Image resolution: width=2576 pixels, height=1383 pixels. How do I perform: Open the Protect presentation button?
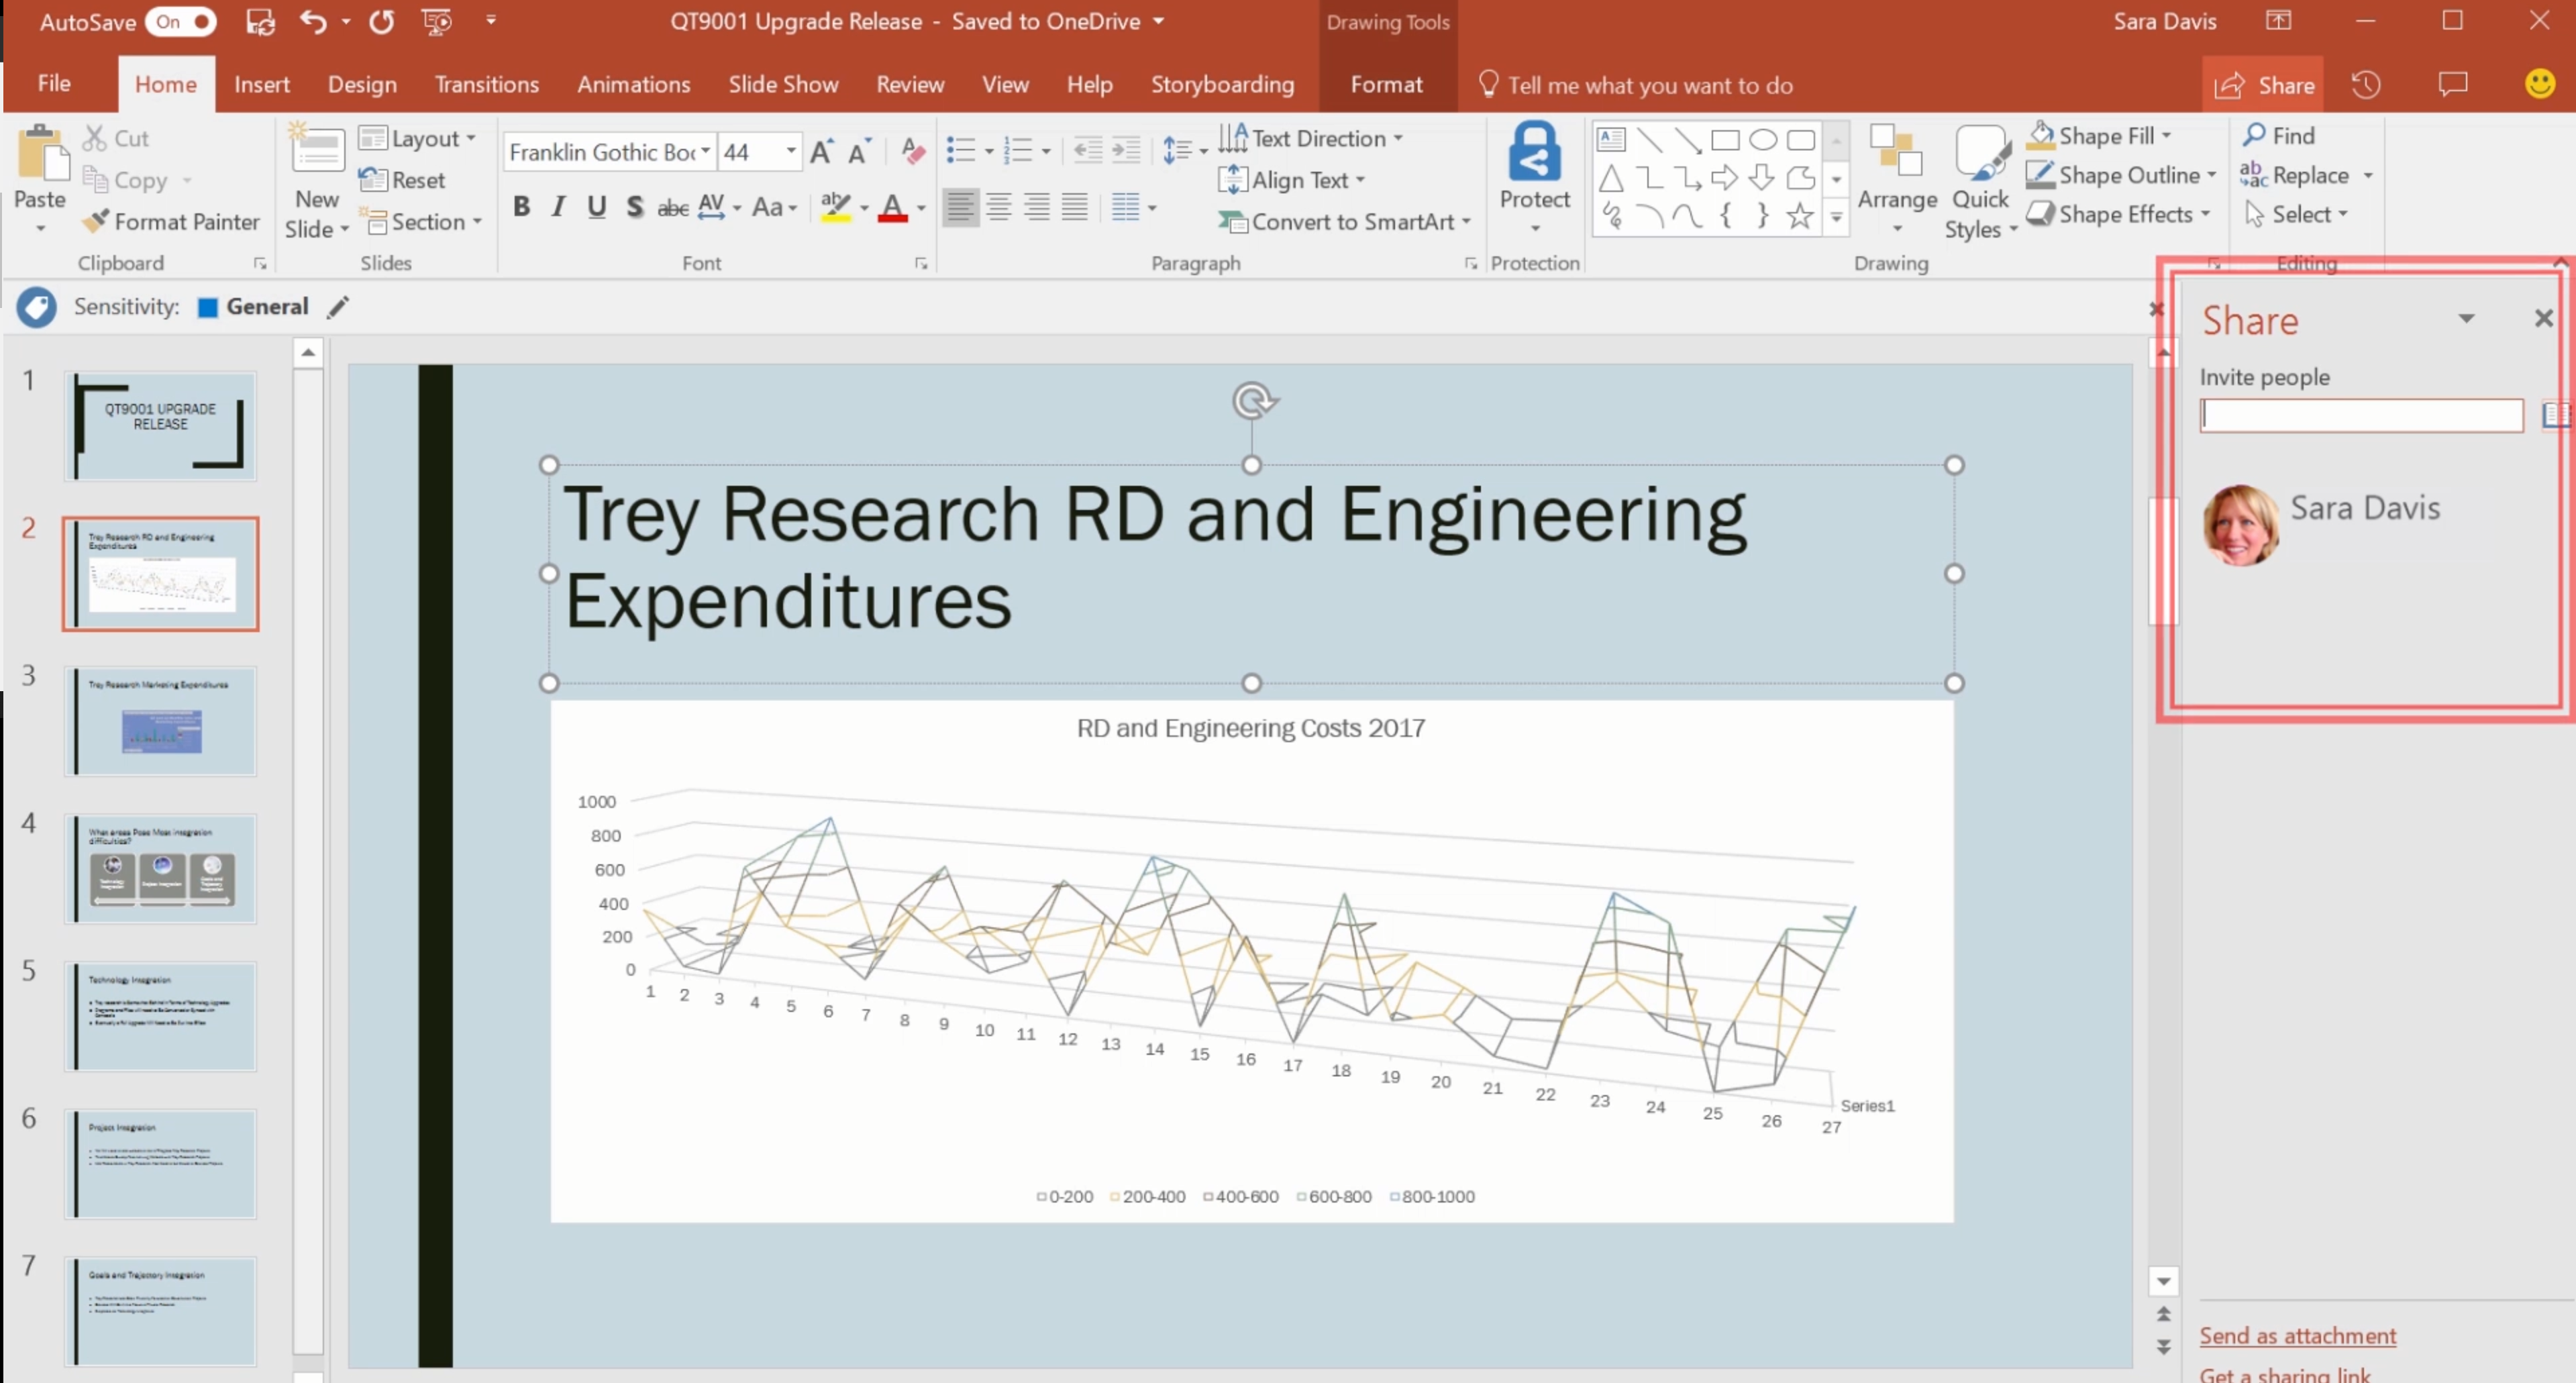tap(1534, 178)
